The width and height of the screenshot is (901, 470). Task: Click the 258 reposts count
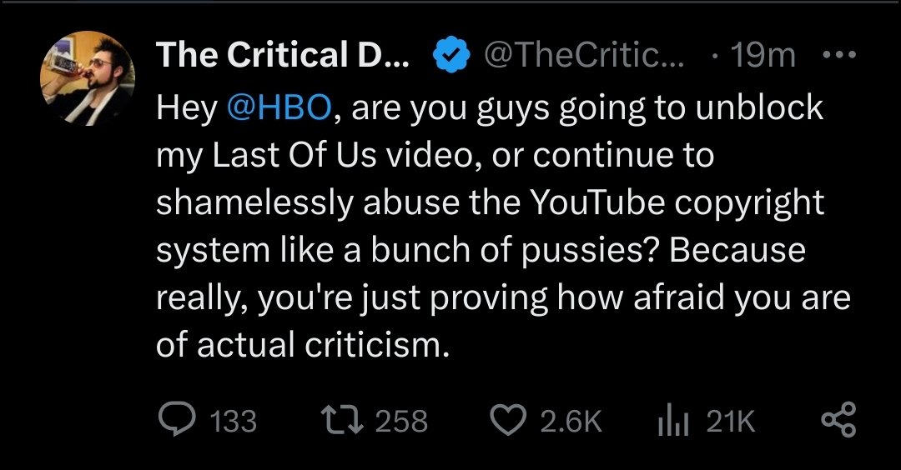tap(401, 421)
